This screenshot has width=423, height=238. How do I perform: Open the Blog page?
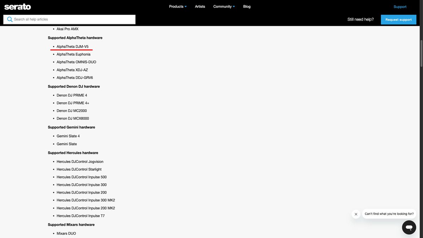point(247,6)
